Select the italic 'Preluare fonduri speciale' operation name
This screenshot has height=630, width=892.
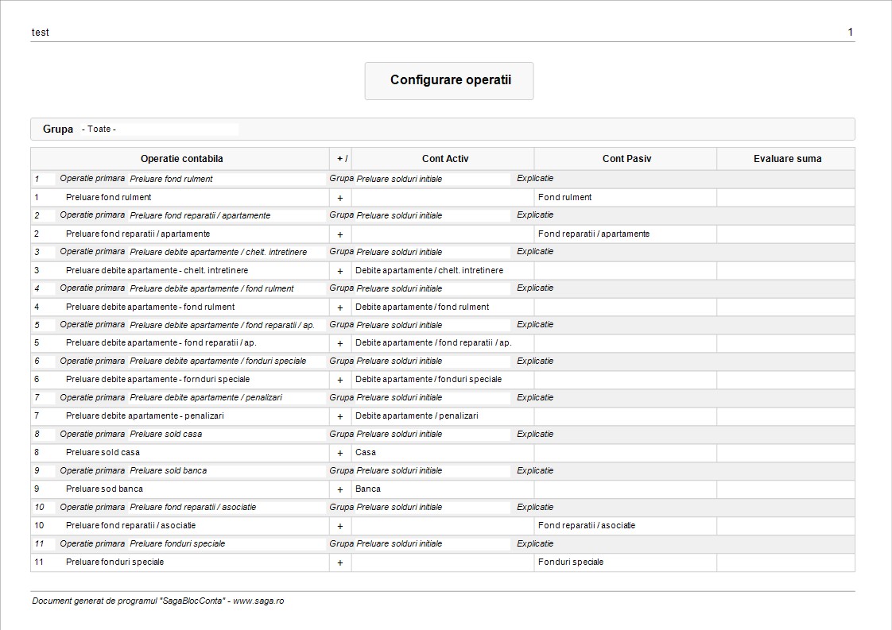coord(177,543)
